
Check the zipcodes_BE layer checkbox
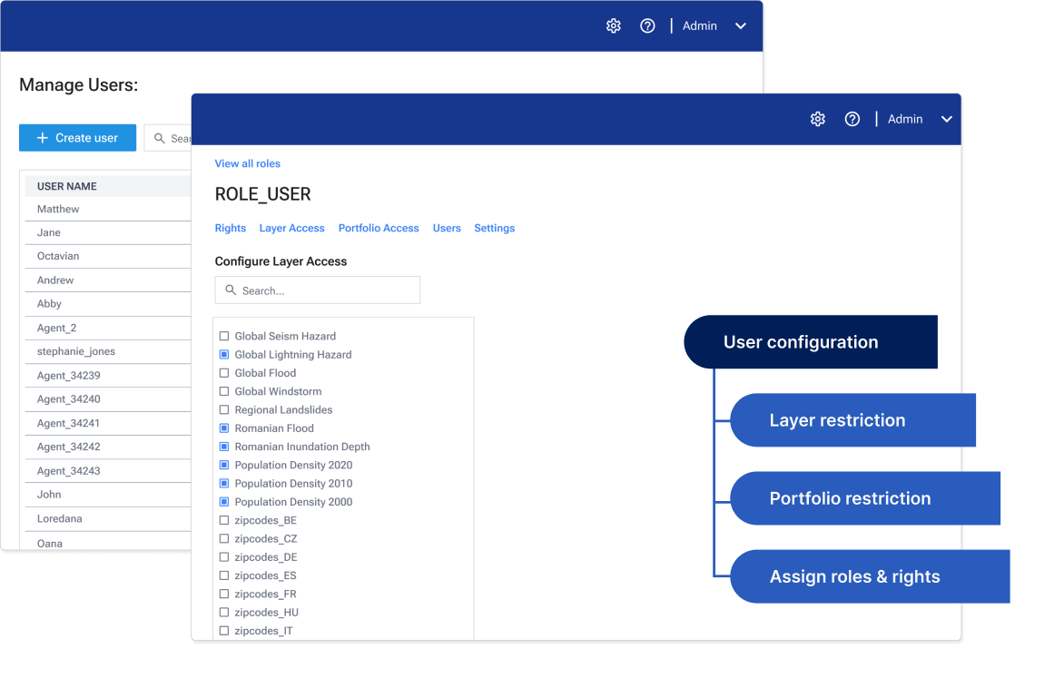tap(222, 520)
